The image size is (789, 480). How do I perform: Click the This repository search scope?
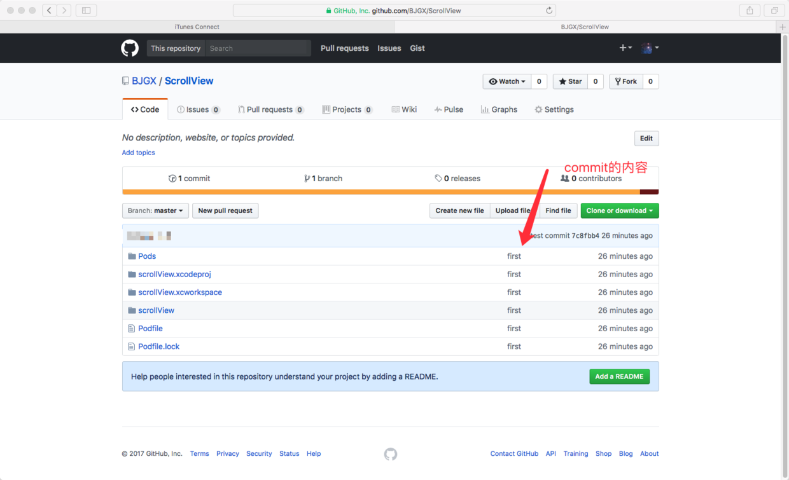click(176, 48)
